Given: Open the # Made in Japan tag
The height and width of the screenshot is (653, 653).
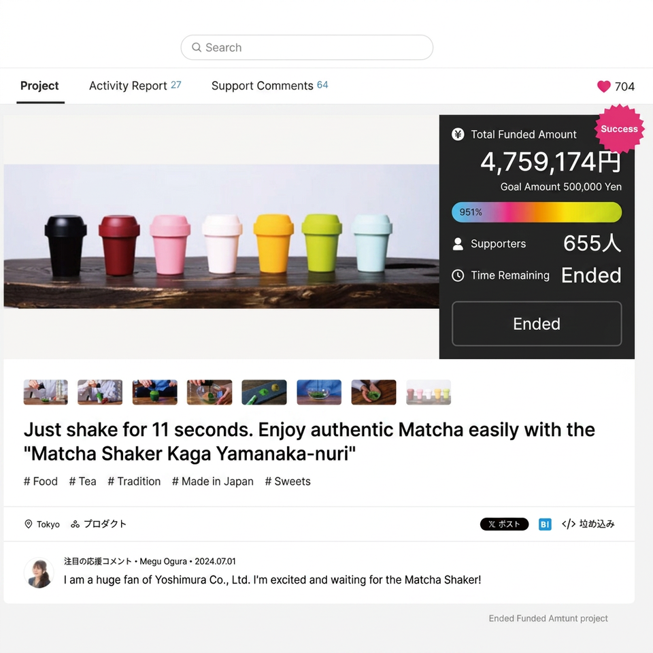Looking at the screenshot, I should [213, 482].
